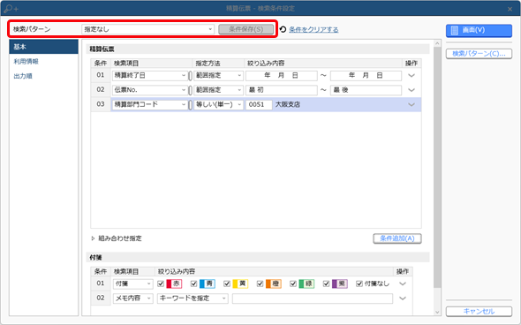Click the orange 橙 color swatch
The image size is (521, 325).
tap(273, 283)
